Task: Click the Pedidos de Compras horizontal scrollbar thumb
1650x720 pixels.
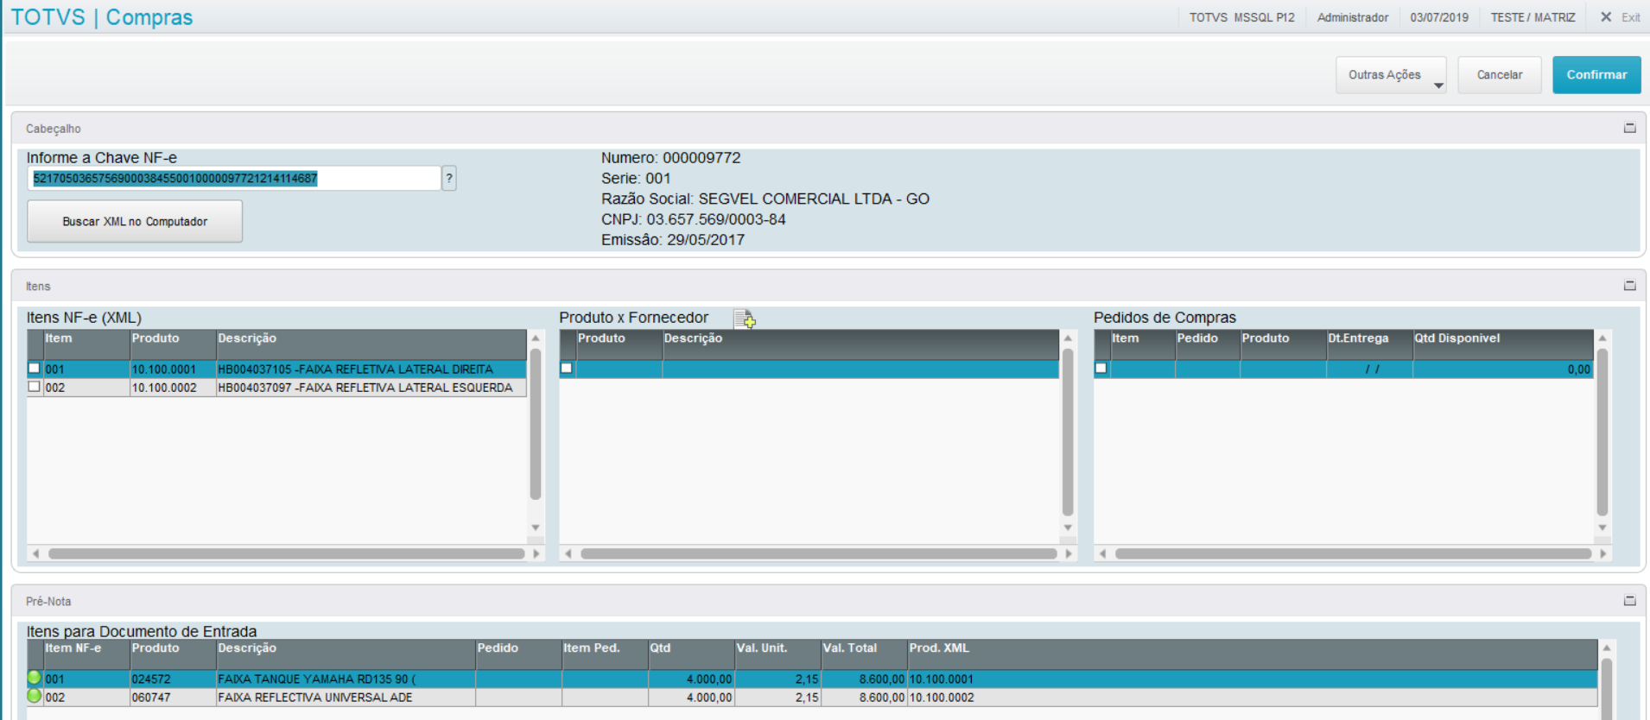Action: [x=1353, y=553]
